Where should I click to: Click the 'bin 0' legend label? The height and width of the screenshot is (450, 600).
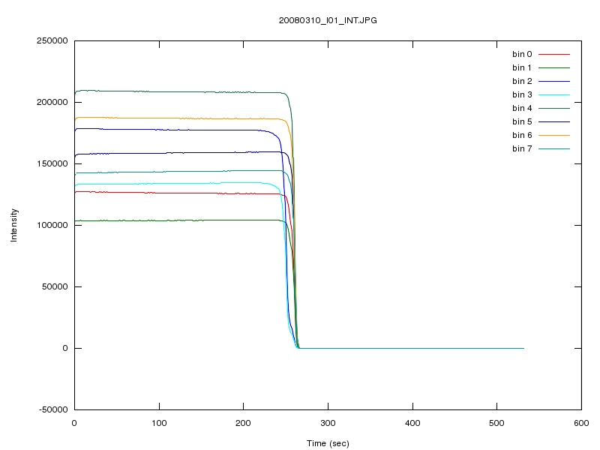coord(522,54)
